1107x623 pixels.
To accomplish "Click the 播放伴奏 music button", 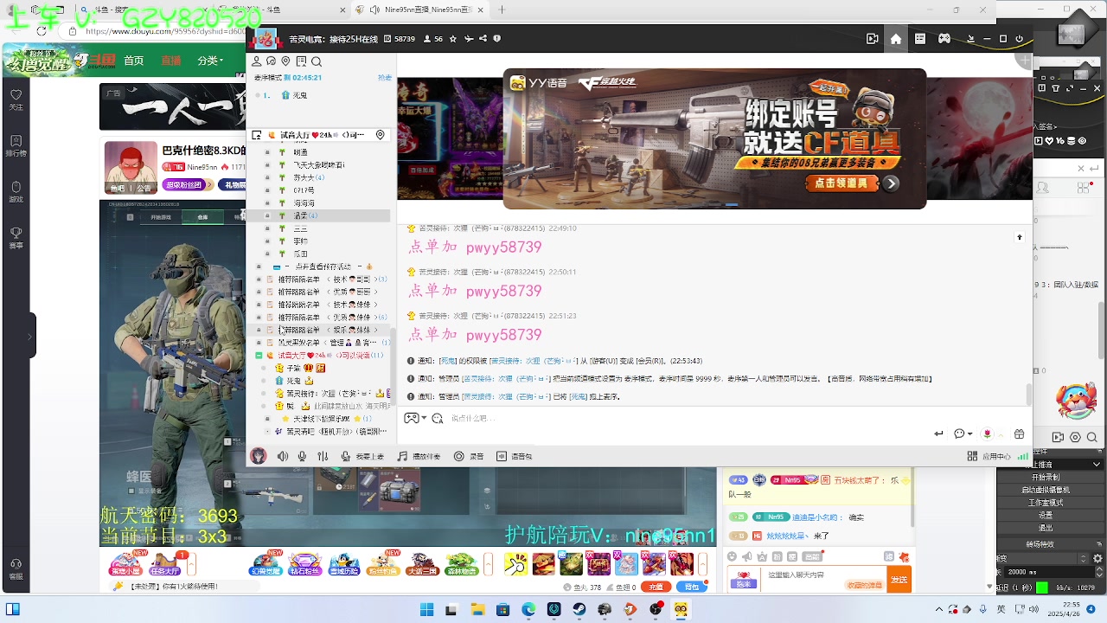I will tap(419, 456).
